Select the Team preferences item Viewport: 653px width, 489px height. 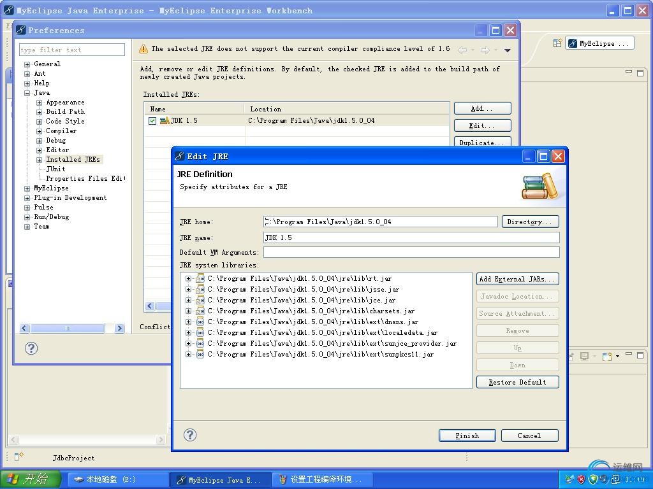click(41, 226)
